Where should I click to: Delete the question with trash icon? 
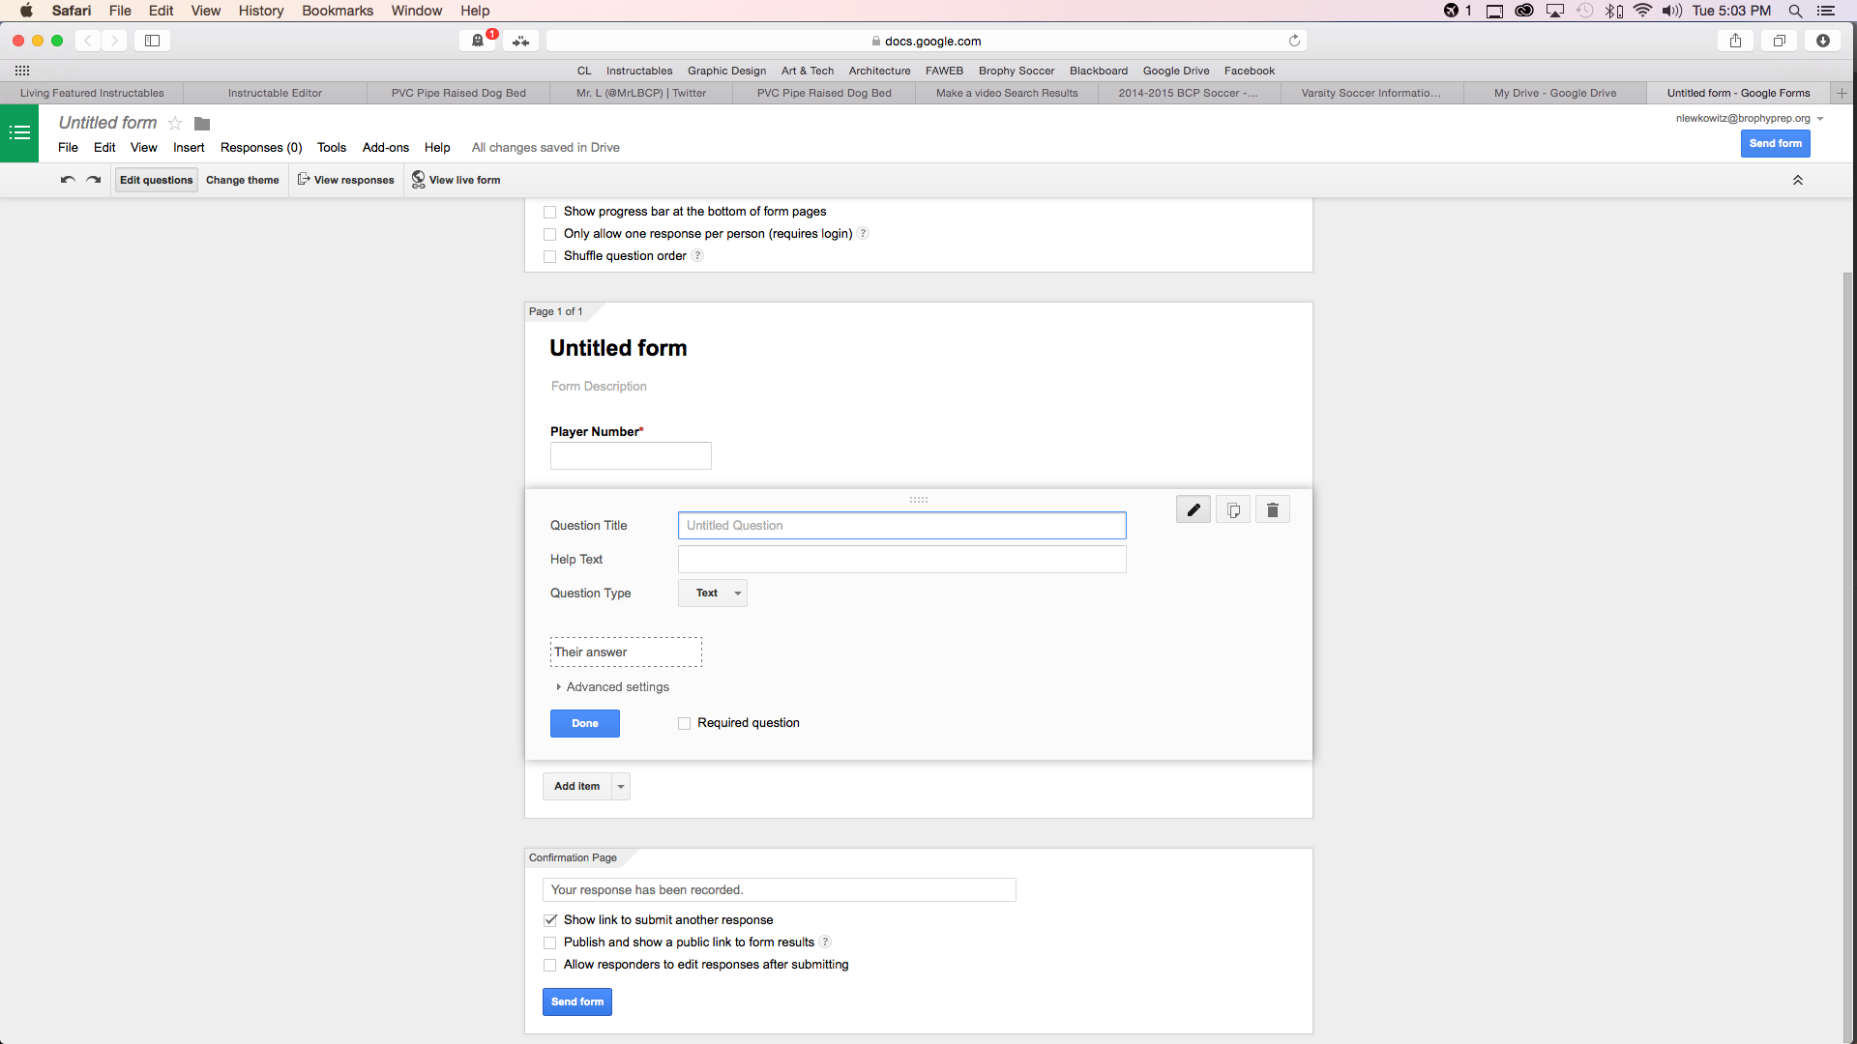1272,509
